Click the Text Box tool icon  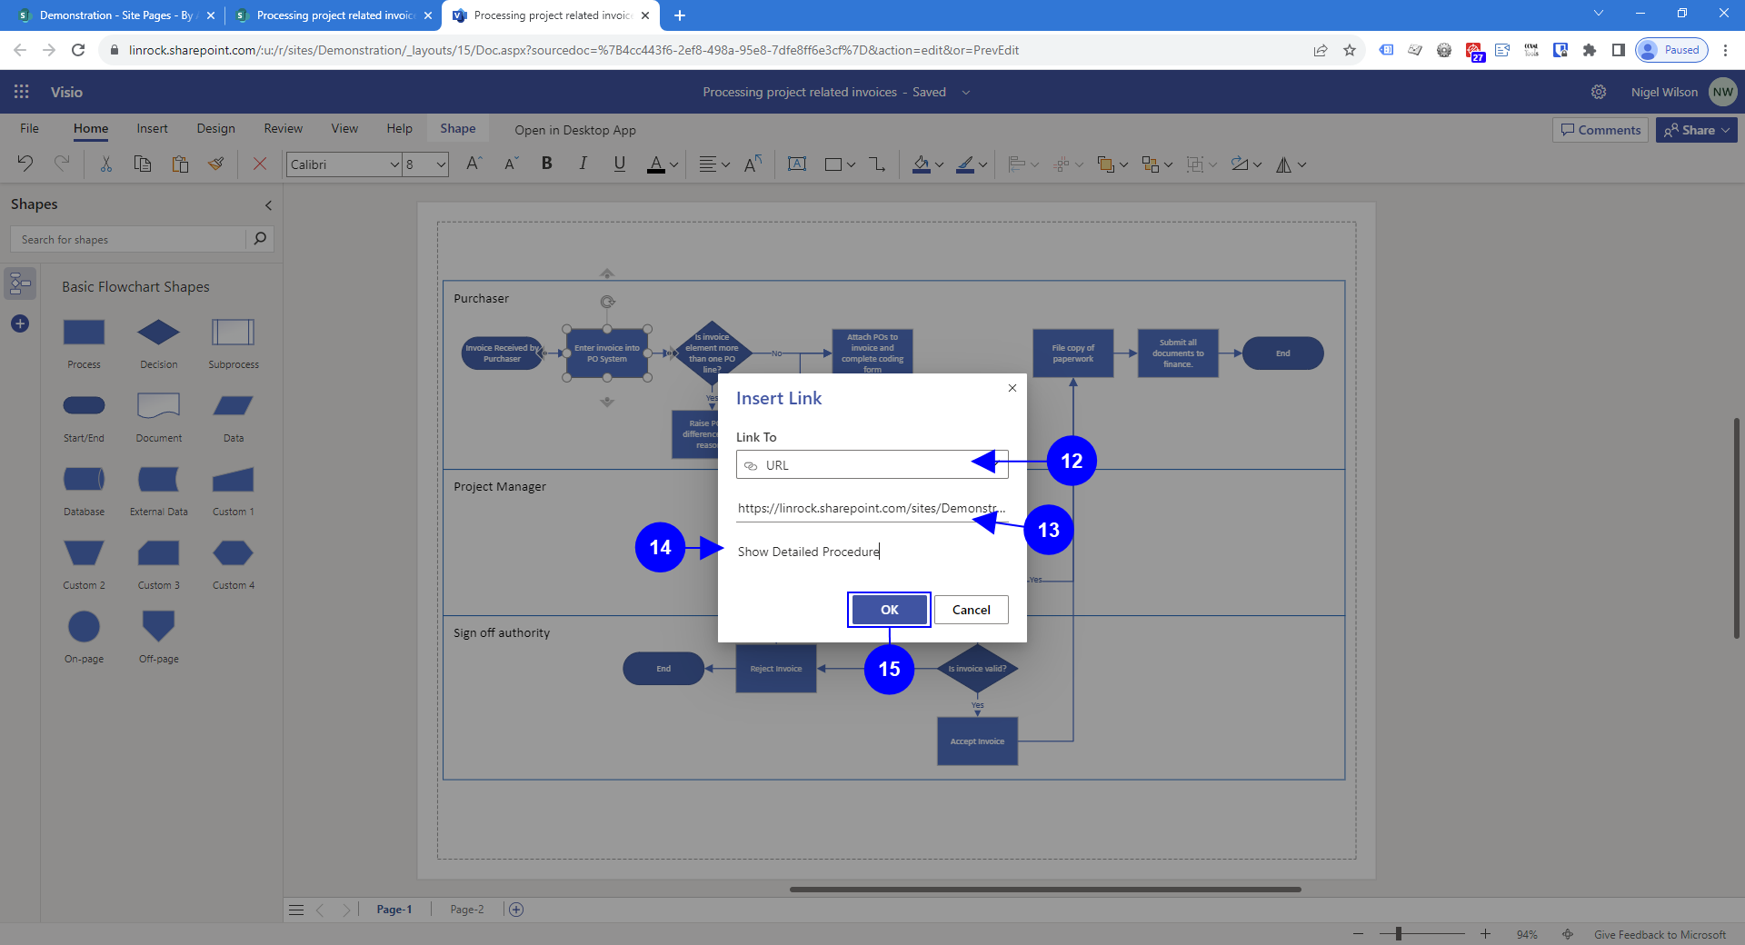797,164
